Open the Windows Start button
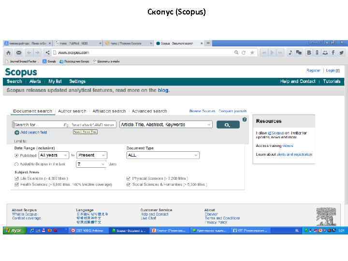 14,231
